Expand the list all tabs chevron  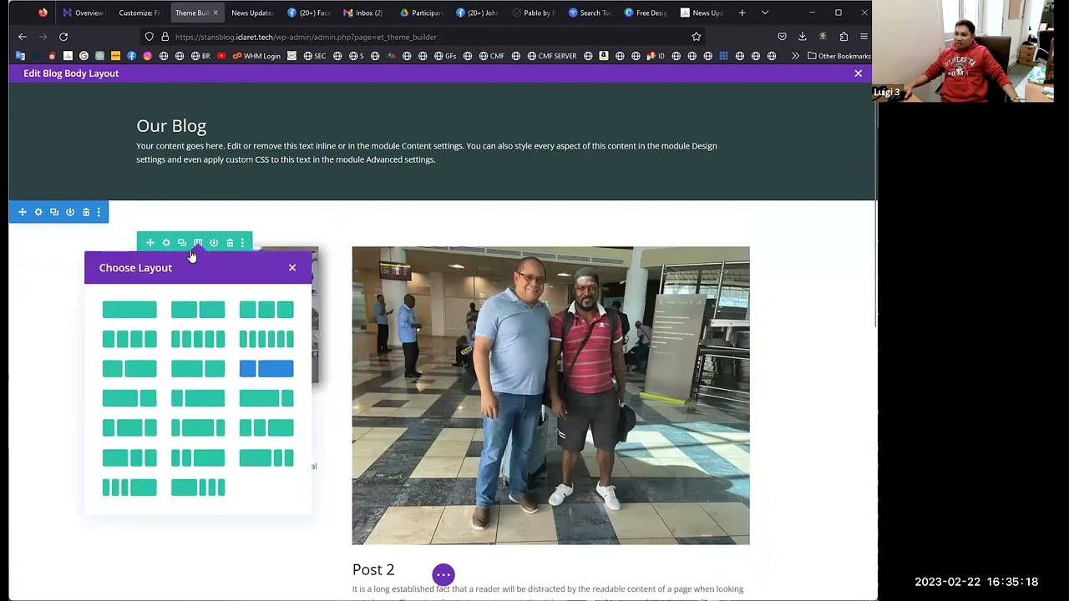tap(764, 13)
